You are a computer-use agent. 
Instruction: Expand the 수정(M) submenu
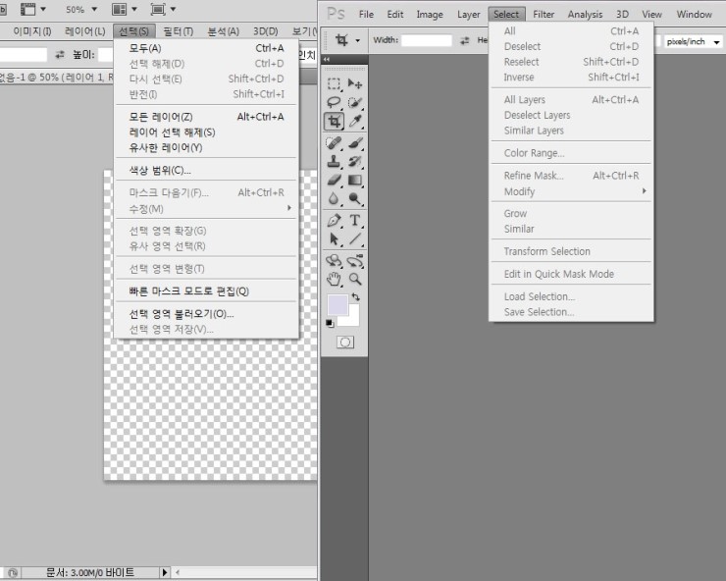point(206,208)
